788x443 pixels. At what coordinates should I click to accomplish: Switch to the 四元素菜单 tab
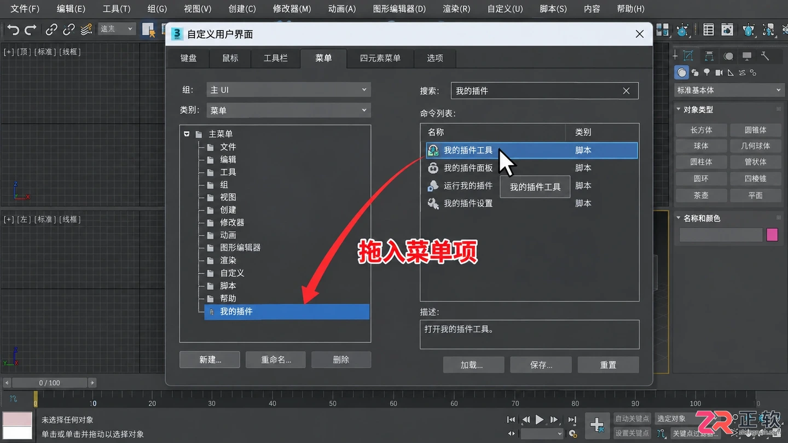click(380, 58)
